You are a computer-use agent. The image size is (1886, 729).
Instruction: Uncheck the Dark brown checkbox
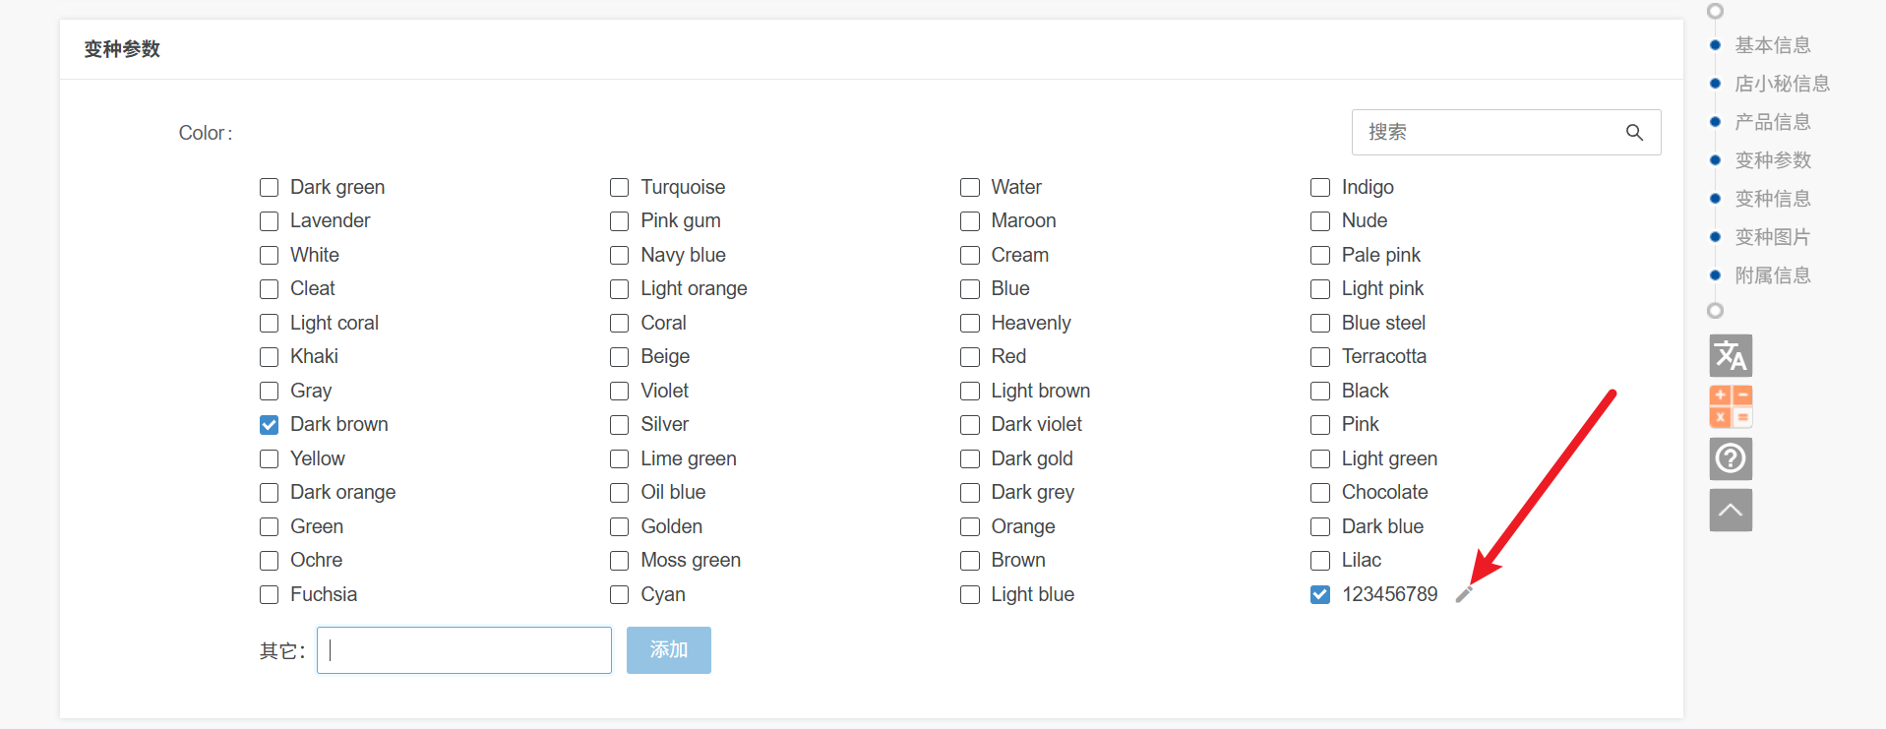(x=269, y=425)
